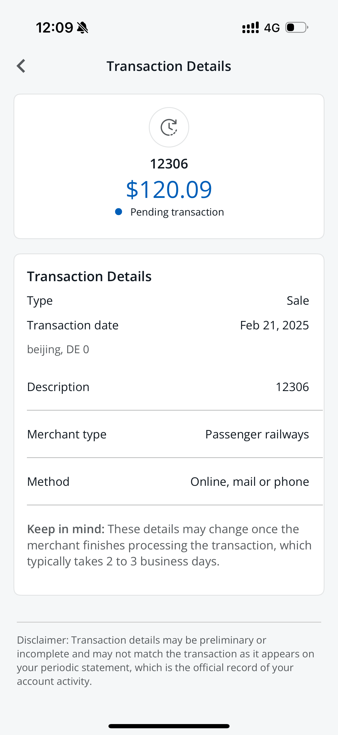Tap the 12306 value in Description row
Image resolution: width=338 pixels, height=735 pixels.
click(x=292, y=387)
